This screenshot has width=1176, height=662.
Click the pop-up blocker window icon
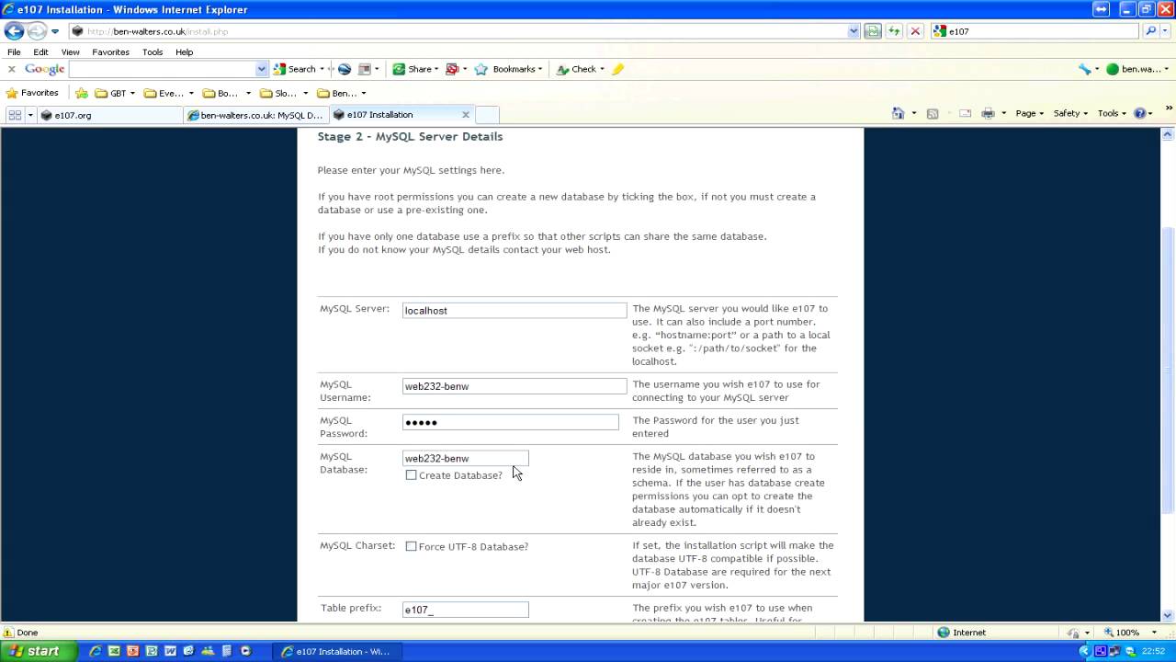pyautogui.click(x=365, y=69)
